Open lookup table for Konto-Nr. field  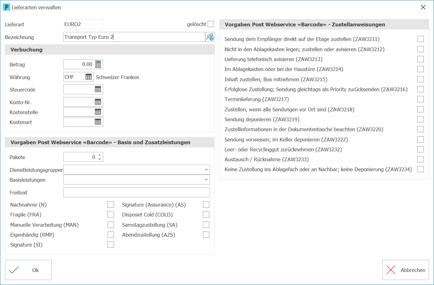coord(98,102)
